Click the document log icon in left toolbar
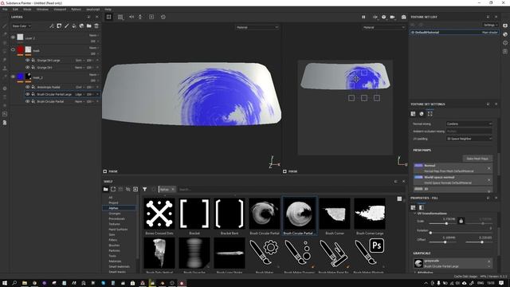Image resolution: width=510 pixels, height=287 pixels. pos(5,122)
